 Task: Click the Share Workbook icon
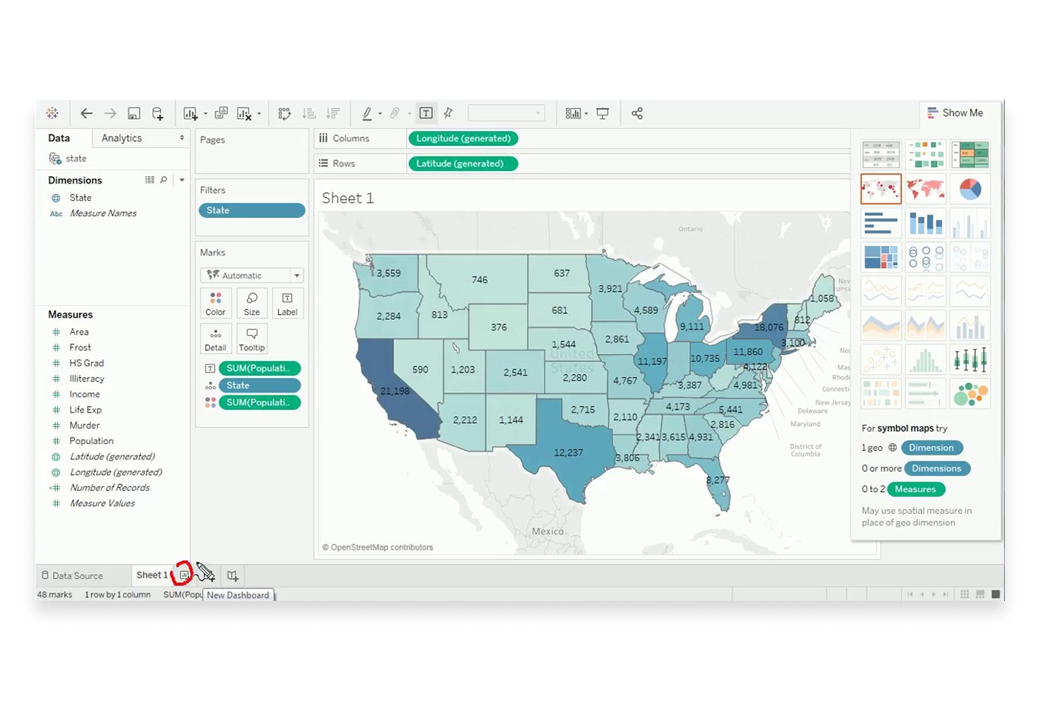pos(637,113)
